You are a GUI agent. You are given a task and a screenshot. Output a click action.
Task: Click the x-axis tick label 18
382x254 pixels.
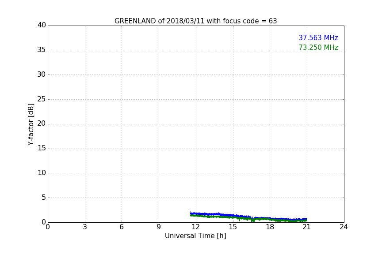point(270,227)
